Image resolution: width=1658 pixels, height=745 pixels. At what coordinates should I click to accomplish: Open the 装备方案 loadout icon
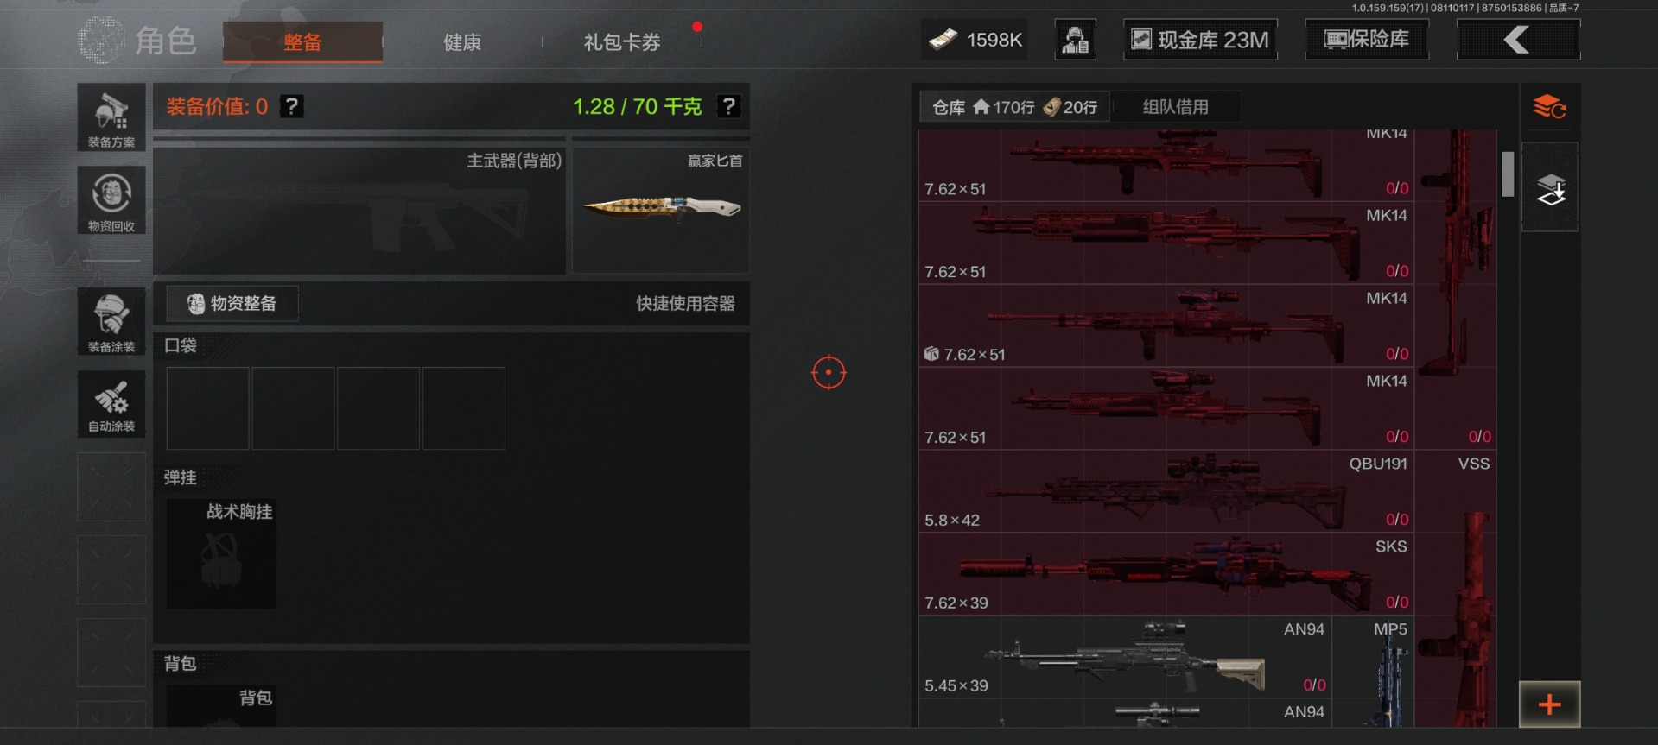[x=111, y=117]
